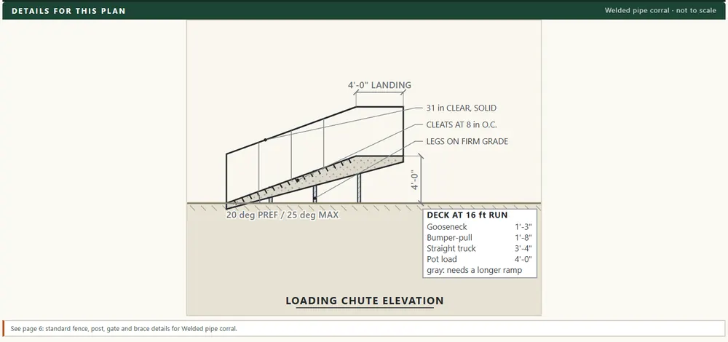Click the 'DETAILS FOR THIS PLAN' header

point(68,11)
